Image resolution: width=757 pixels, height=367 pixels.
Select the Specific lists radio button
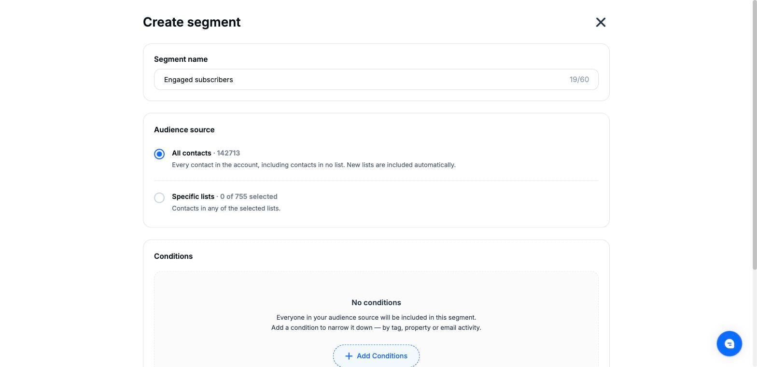[x=159, y=198]
